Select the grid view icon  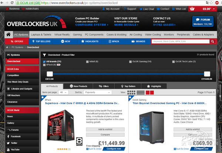131,93
